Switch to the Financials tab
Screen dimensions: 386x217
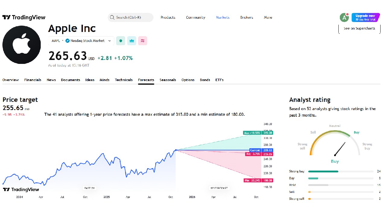pos(33,80)
